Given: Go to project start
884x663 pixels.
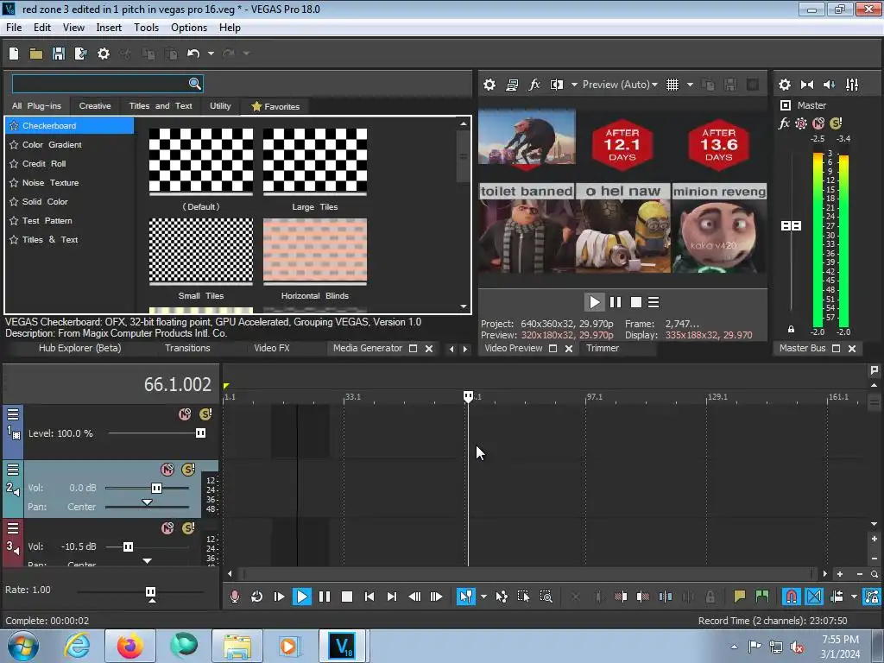Looking at the screenshot, I should 369,597.
